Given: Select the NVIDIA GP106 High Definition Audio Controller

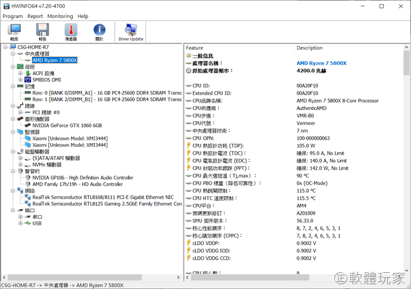Looking at the screenshot, I should click(x=82, y=177).
